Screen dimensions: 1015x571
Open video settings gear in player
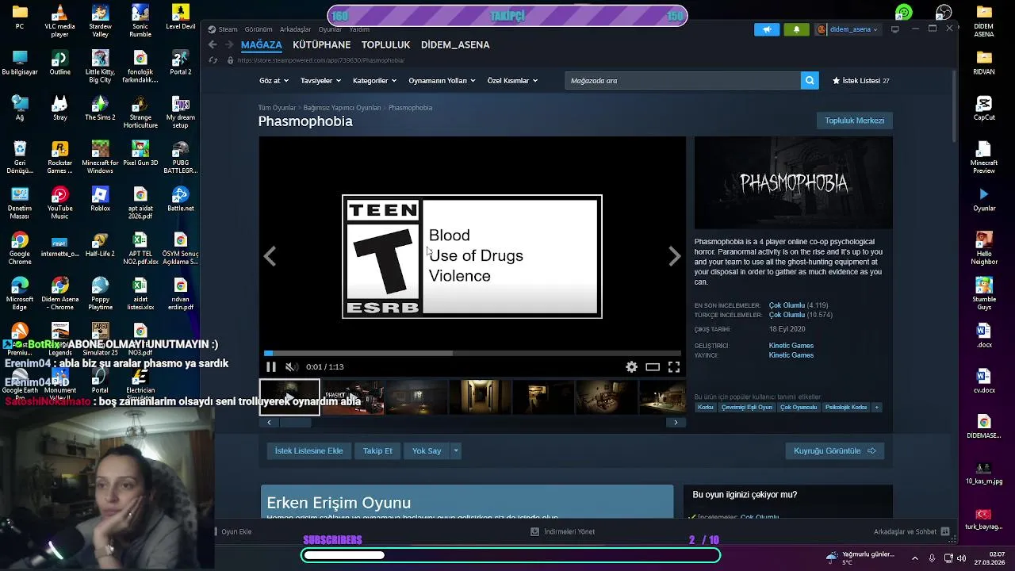(631, 366)
